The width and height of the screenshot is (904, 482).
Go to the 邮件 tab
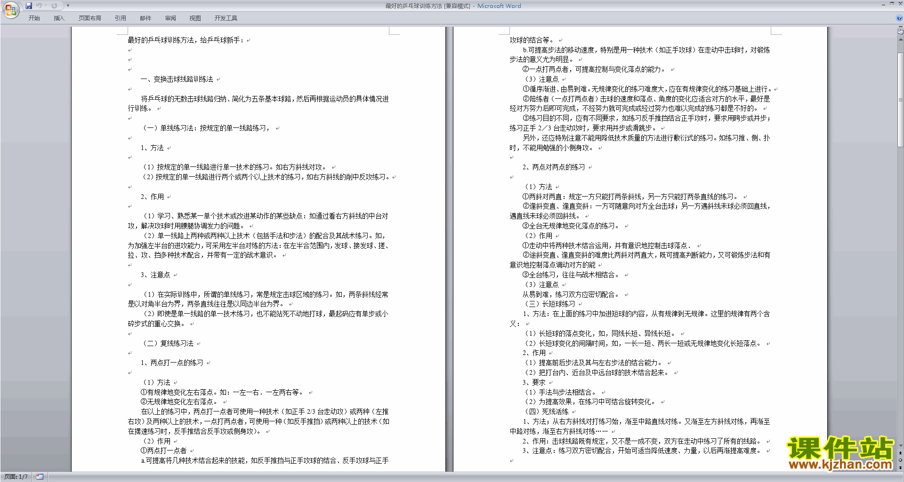pyautogui.click(x=145, y=18)
